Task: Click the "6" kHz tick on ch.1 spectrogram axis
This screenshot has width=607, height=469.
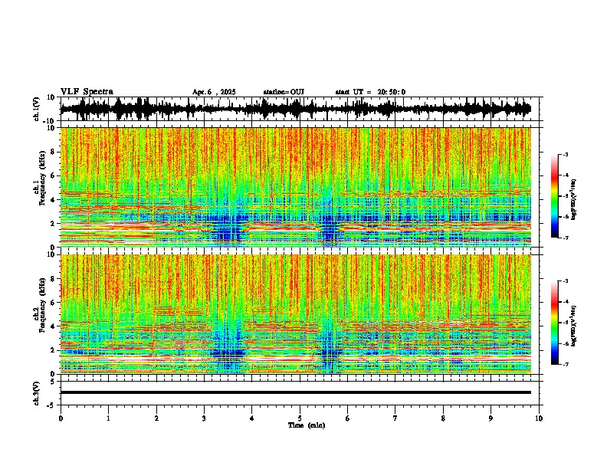Action: (x=54, y=175)
